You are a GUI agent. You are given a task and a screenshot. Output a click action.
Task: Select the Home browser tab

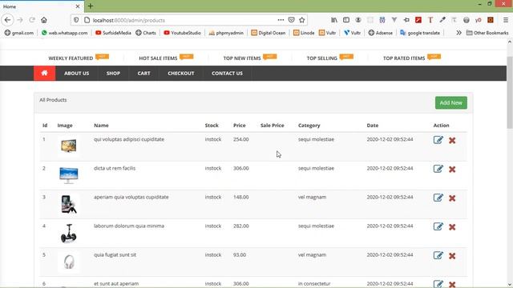coord(41,6)
